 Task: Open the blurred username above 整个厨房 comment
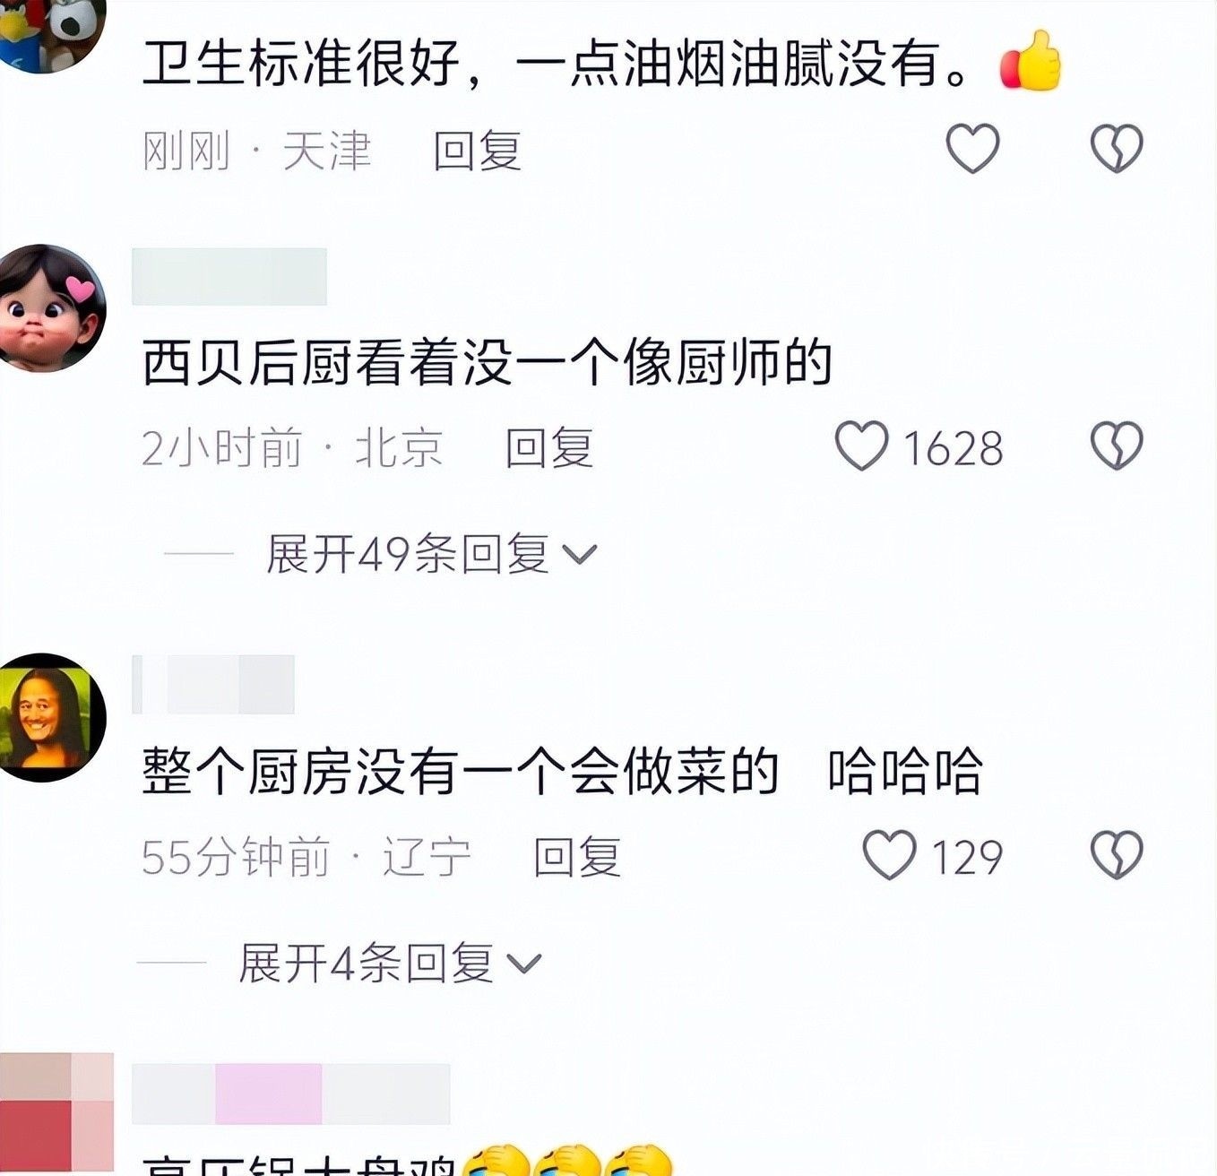214,684
